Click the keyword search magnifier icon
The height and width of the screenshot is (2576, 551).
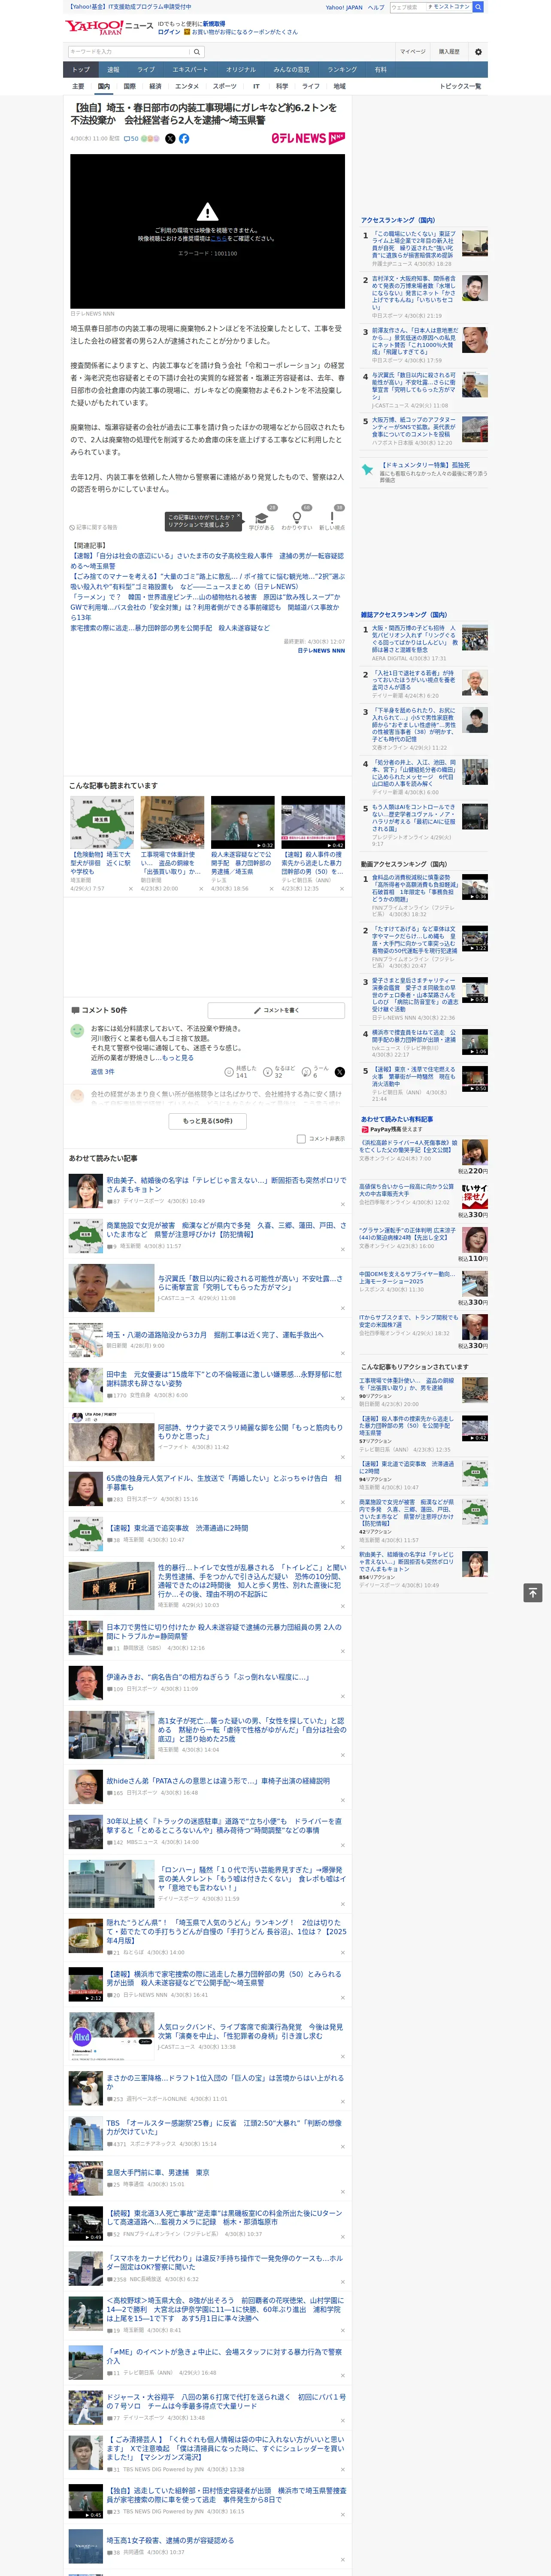(197, 52)
